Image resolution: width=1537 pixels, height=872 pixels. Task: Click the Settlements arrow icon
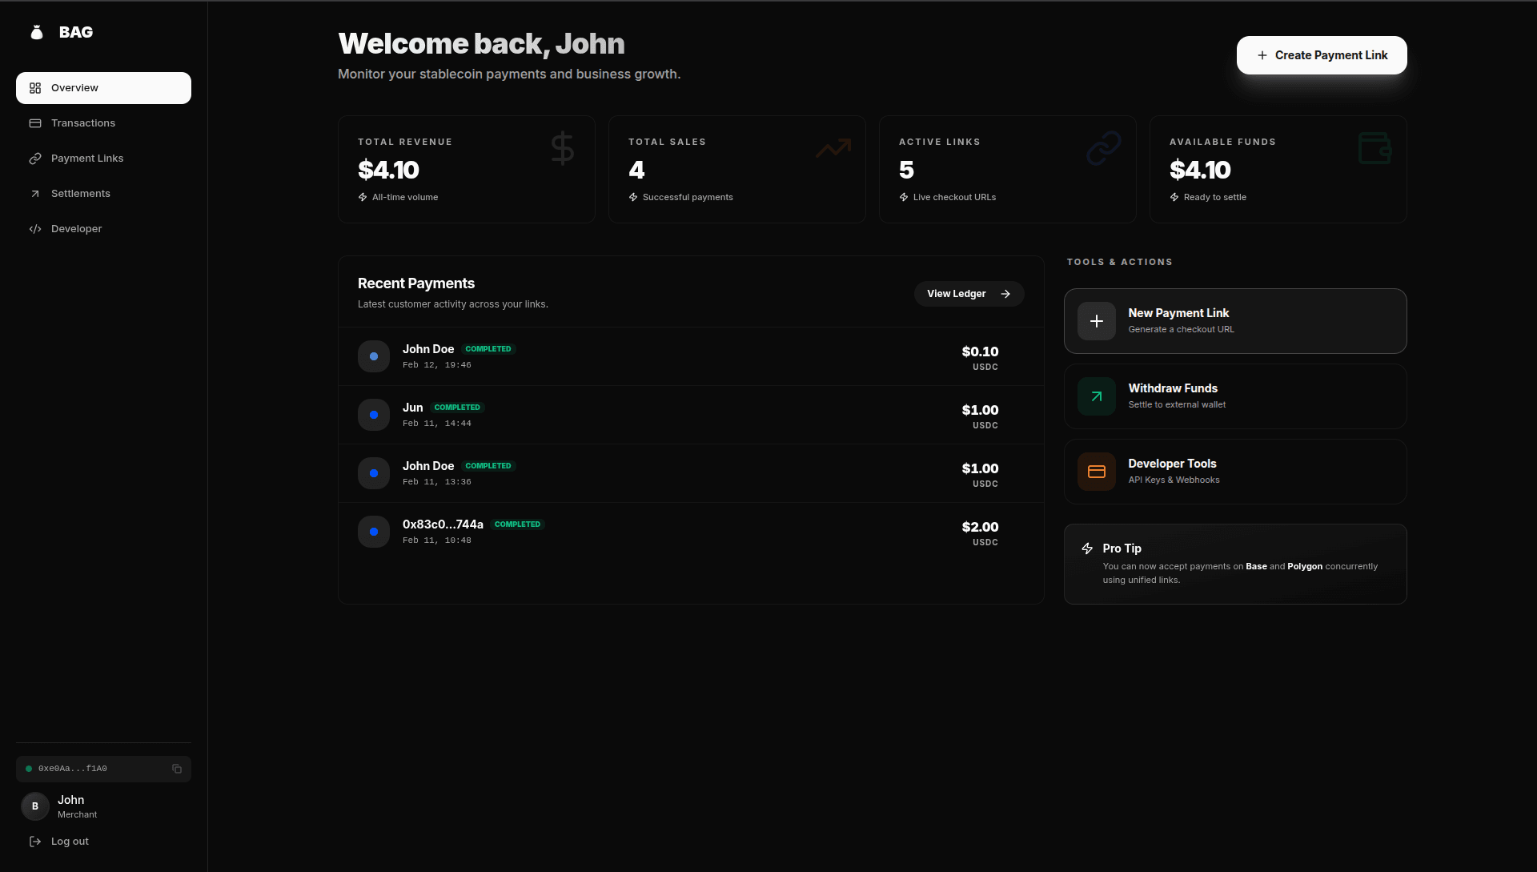34,193
